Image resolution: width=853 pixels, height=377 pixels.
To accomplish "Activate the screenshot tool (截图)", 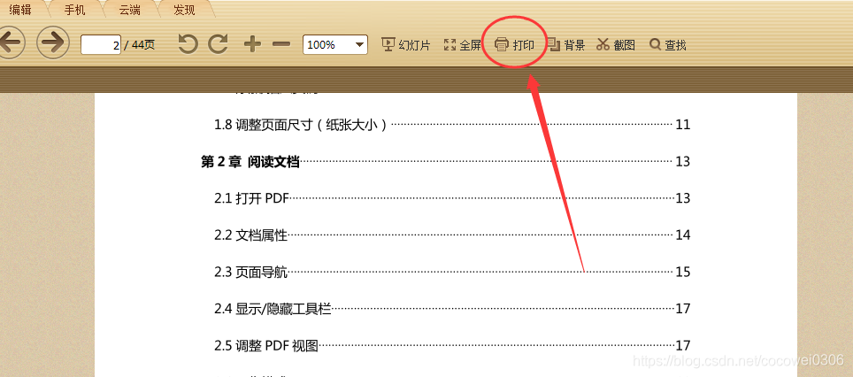I will click(x=616, y=45).
